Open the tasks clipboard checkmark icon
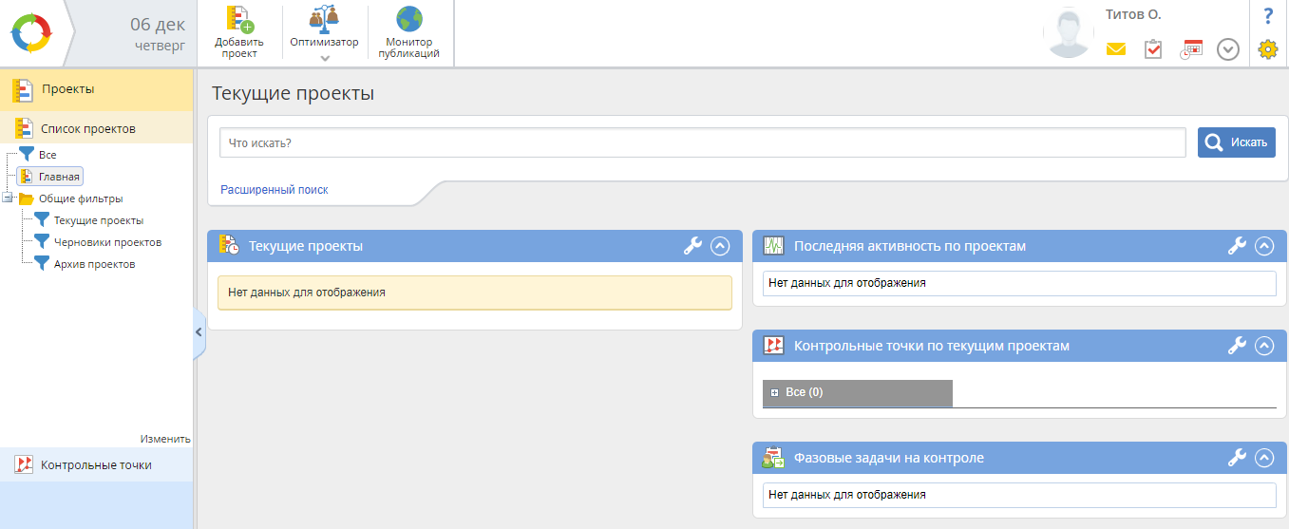The width and height of the screenshot is (1289, 529). (x=1153, y=49)
